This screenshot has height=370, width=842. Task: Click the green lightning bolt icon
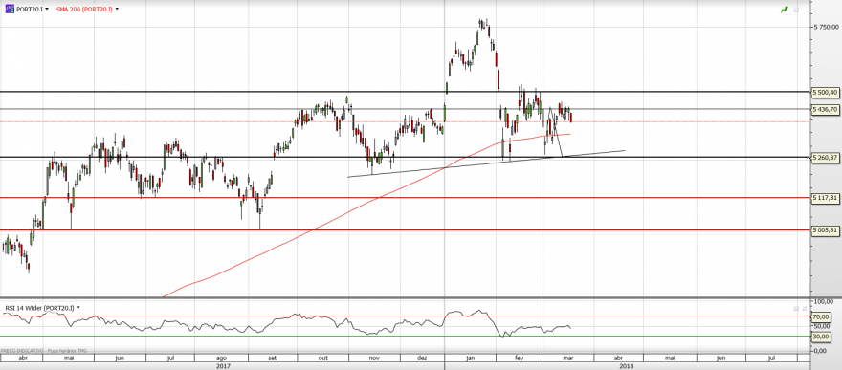pyautogui.click(x=785, y=10)
